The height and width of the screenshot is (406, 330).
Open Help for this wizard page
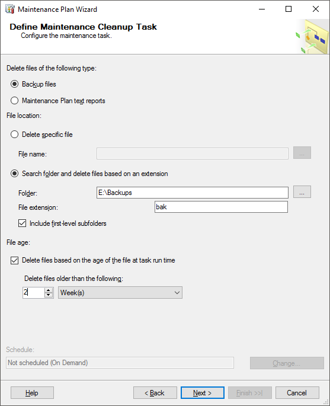click(x=32, y=393)
